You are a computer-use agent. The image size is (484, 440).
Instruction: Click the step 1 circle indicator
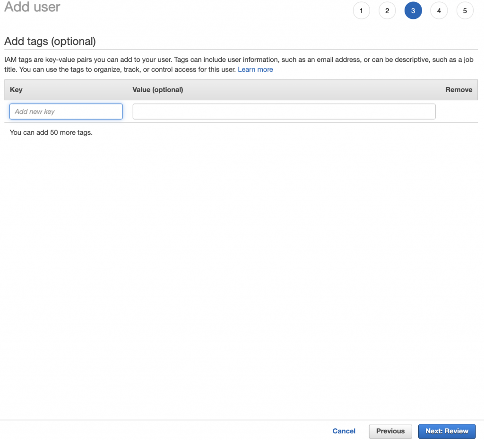click(x=361, y=10)
